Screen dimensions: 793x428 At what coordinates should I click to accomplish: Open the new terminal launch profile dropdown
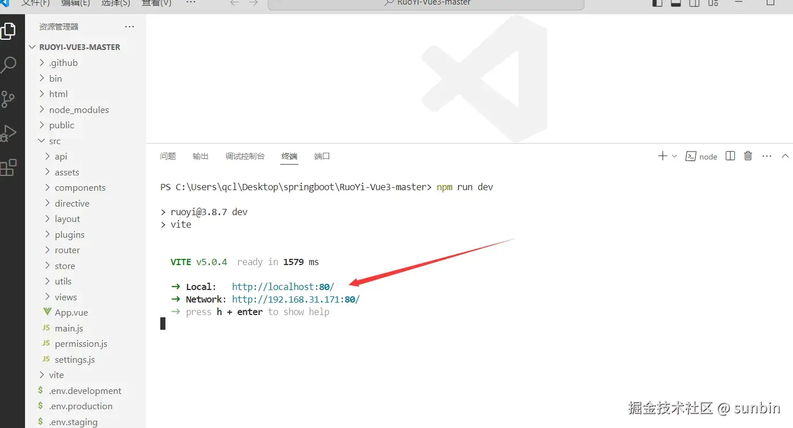[675, 156]
